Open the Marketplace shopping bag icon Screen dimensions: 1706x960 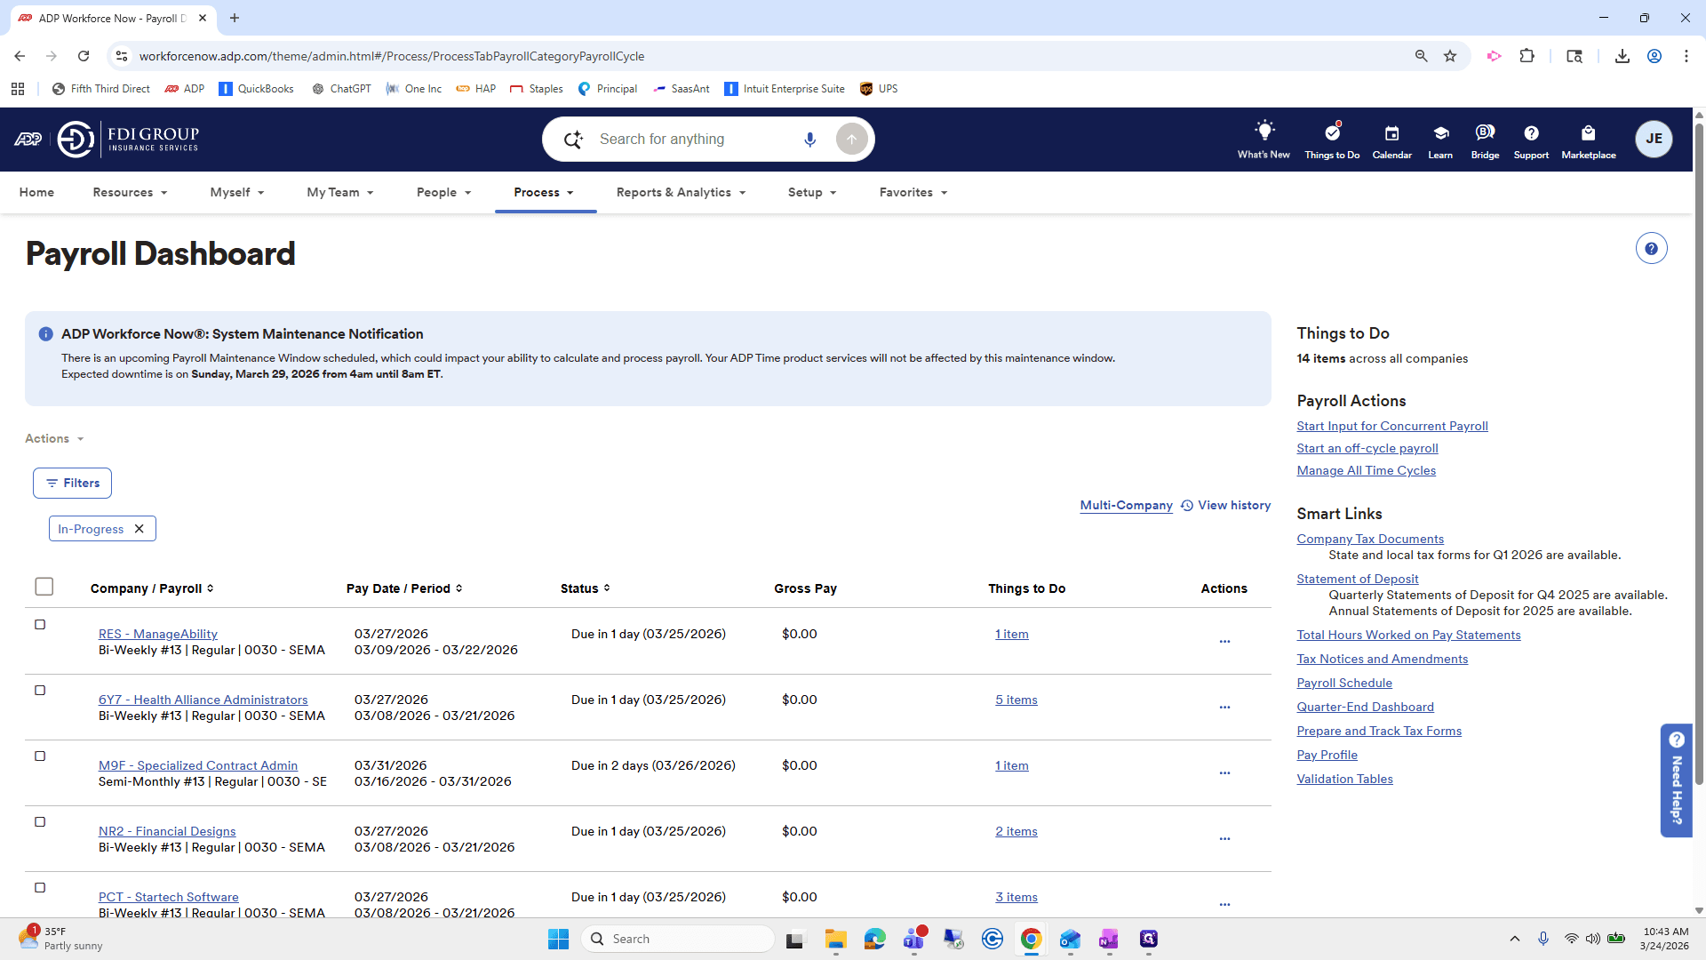pos(1588,133)
